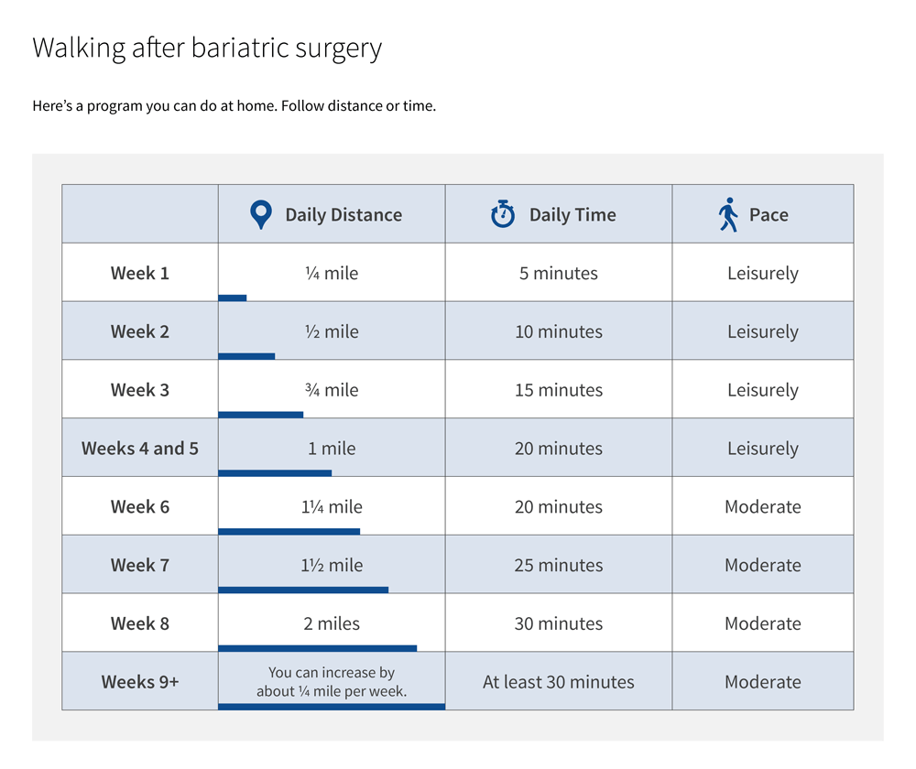Click the walking person icon
The image size is (916, 769).
click(x=728, y=214)
